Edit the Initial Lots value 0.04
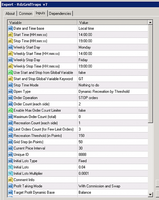Image resolution: width=159 pixels, height=200 pixels. pyautogui.click(x=113, y=167)
